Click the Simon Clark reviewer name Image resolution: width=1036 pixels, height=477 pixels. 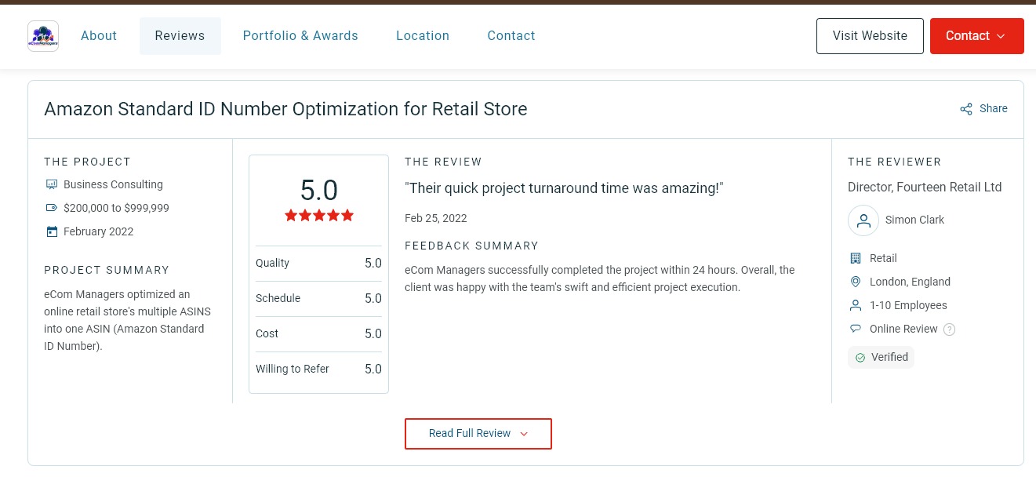point(914,220)
